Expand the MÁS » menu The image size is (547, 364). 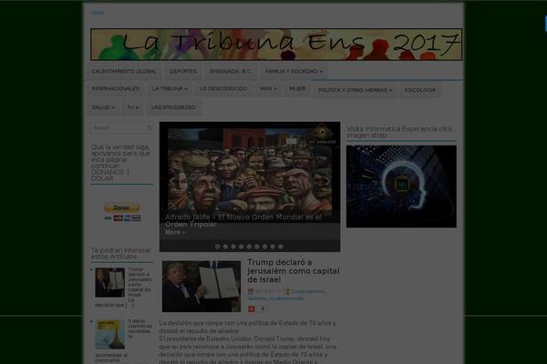pos(268,89)
